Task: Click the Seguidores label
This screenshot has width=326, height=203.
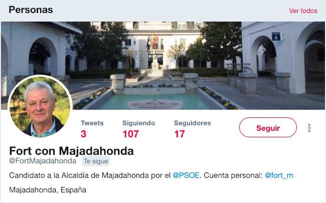Action: tap(192, 123)
